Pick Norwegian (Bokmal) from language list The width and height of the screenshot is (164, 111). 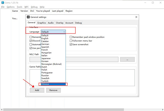pyautogui.click(x=53, y=64)
